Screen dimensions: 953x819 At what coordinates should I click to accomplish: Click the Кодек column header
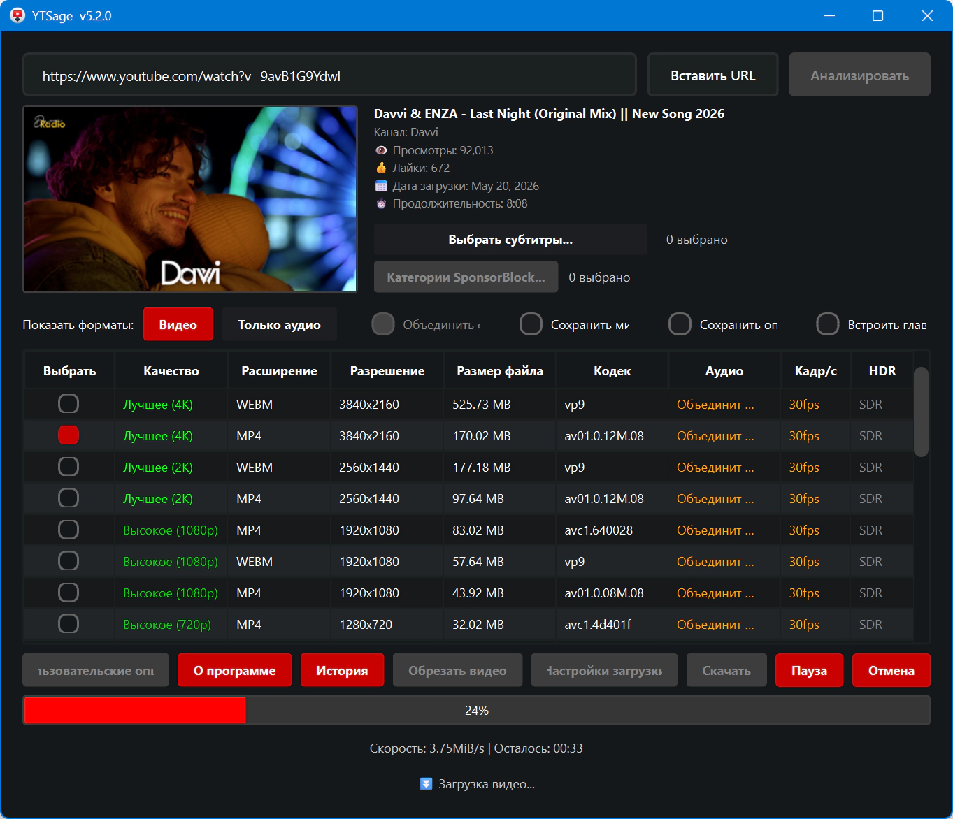coord(612,371)
